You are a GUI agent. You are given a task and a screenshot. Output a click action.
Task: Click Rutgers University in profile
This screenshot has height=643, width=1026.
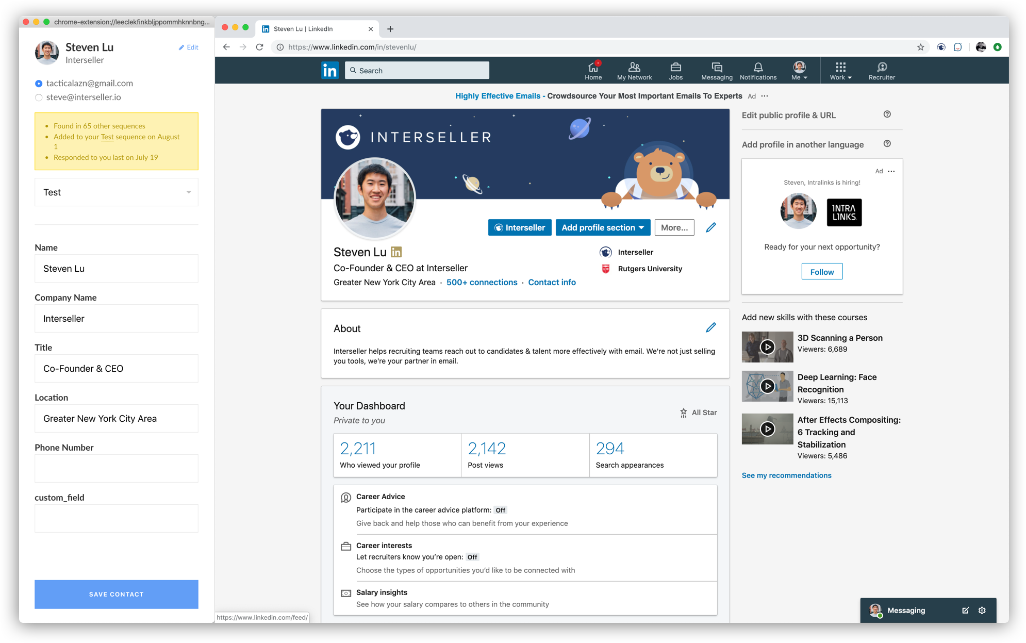pos(650,269)
